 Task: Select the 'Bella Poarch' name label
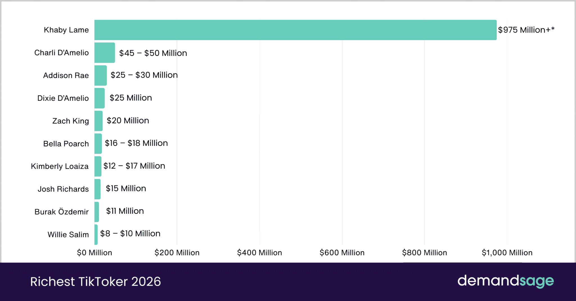66,143
